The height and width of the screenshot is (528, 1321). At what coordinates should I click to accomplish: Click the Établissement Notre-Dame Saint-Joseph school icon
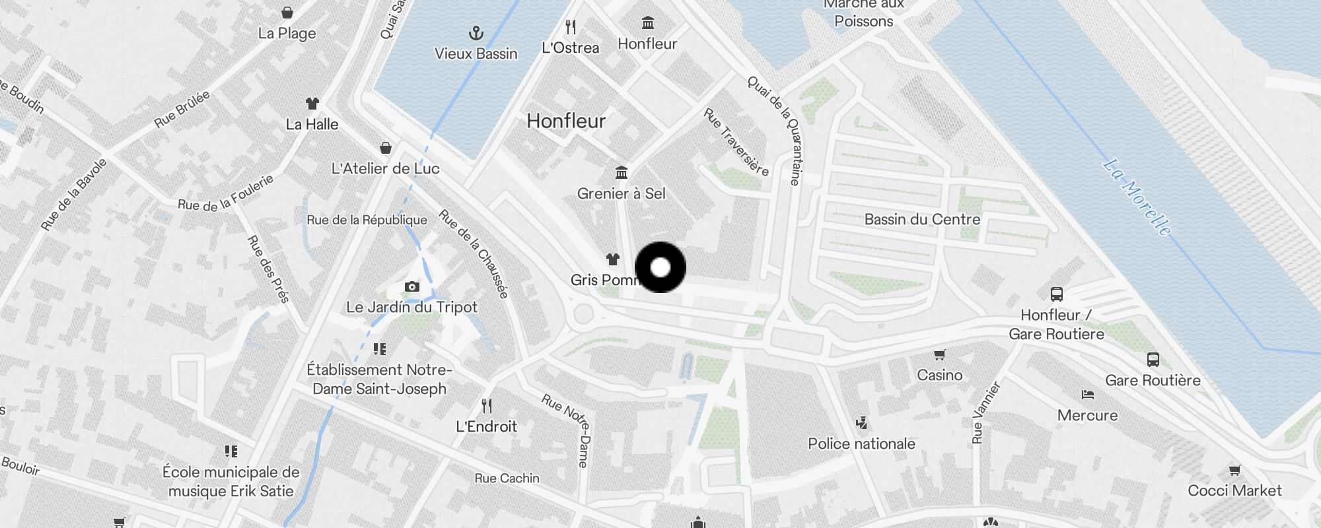coord(379,349)
